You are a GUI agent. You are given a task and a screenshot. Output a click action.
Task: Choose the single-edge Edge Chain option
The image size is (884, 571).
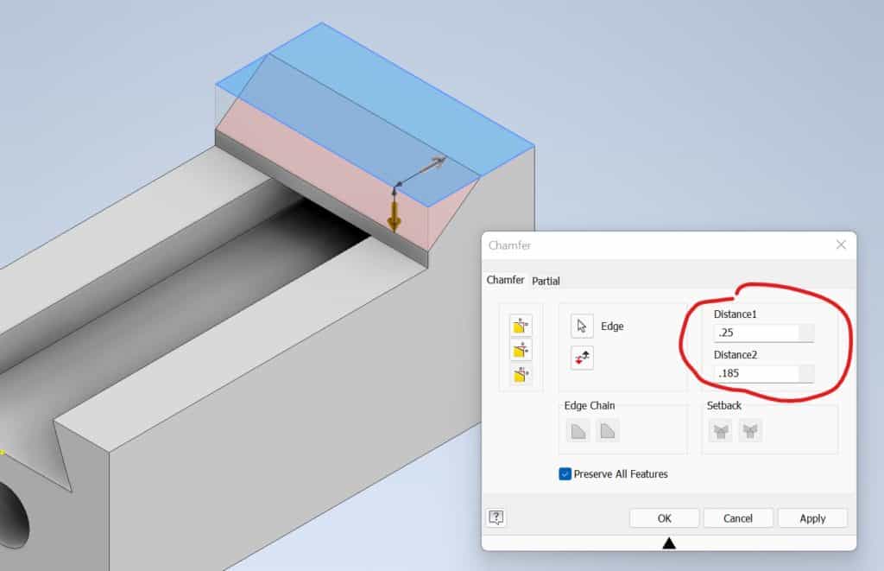[608, 431]
